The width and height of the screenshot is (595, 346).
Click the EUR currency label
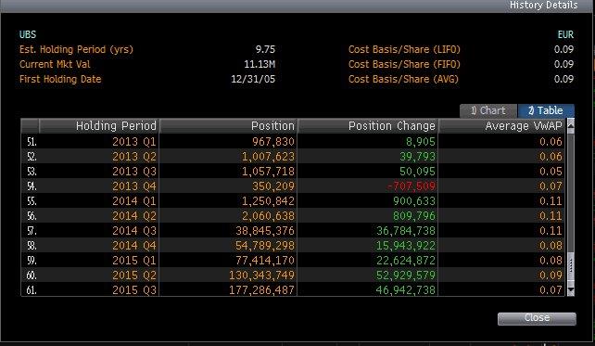(565, 34)
